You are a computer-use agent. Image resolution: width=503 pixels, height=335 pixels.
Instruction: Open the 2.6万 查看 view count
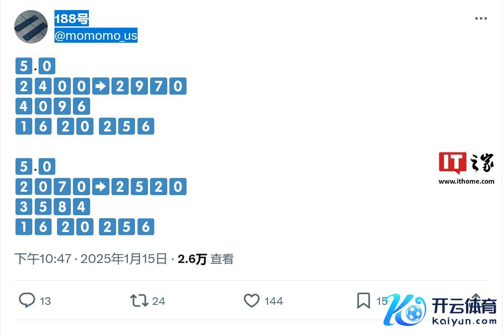click(205, 259)
